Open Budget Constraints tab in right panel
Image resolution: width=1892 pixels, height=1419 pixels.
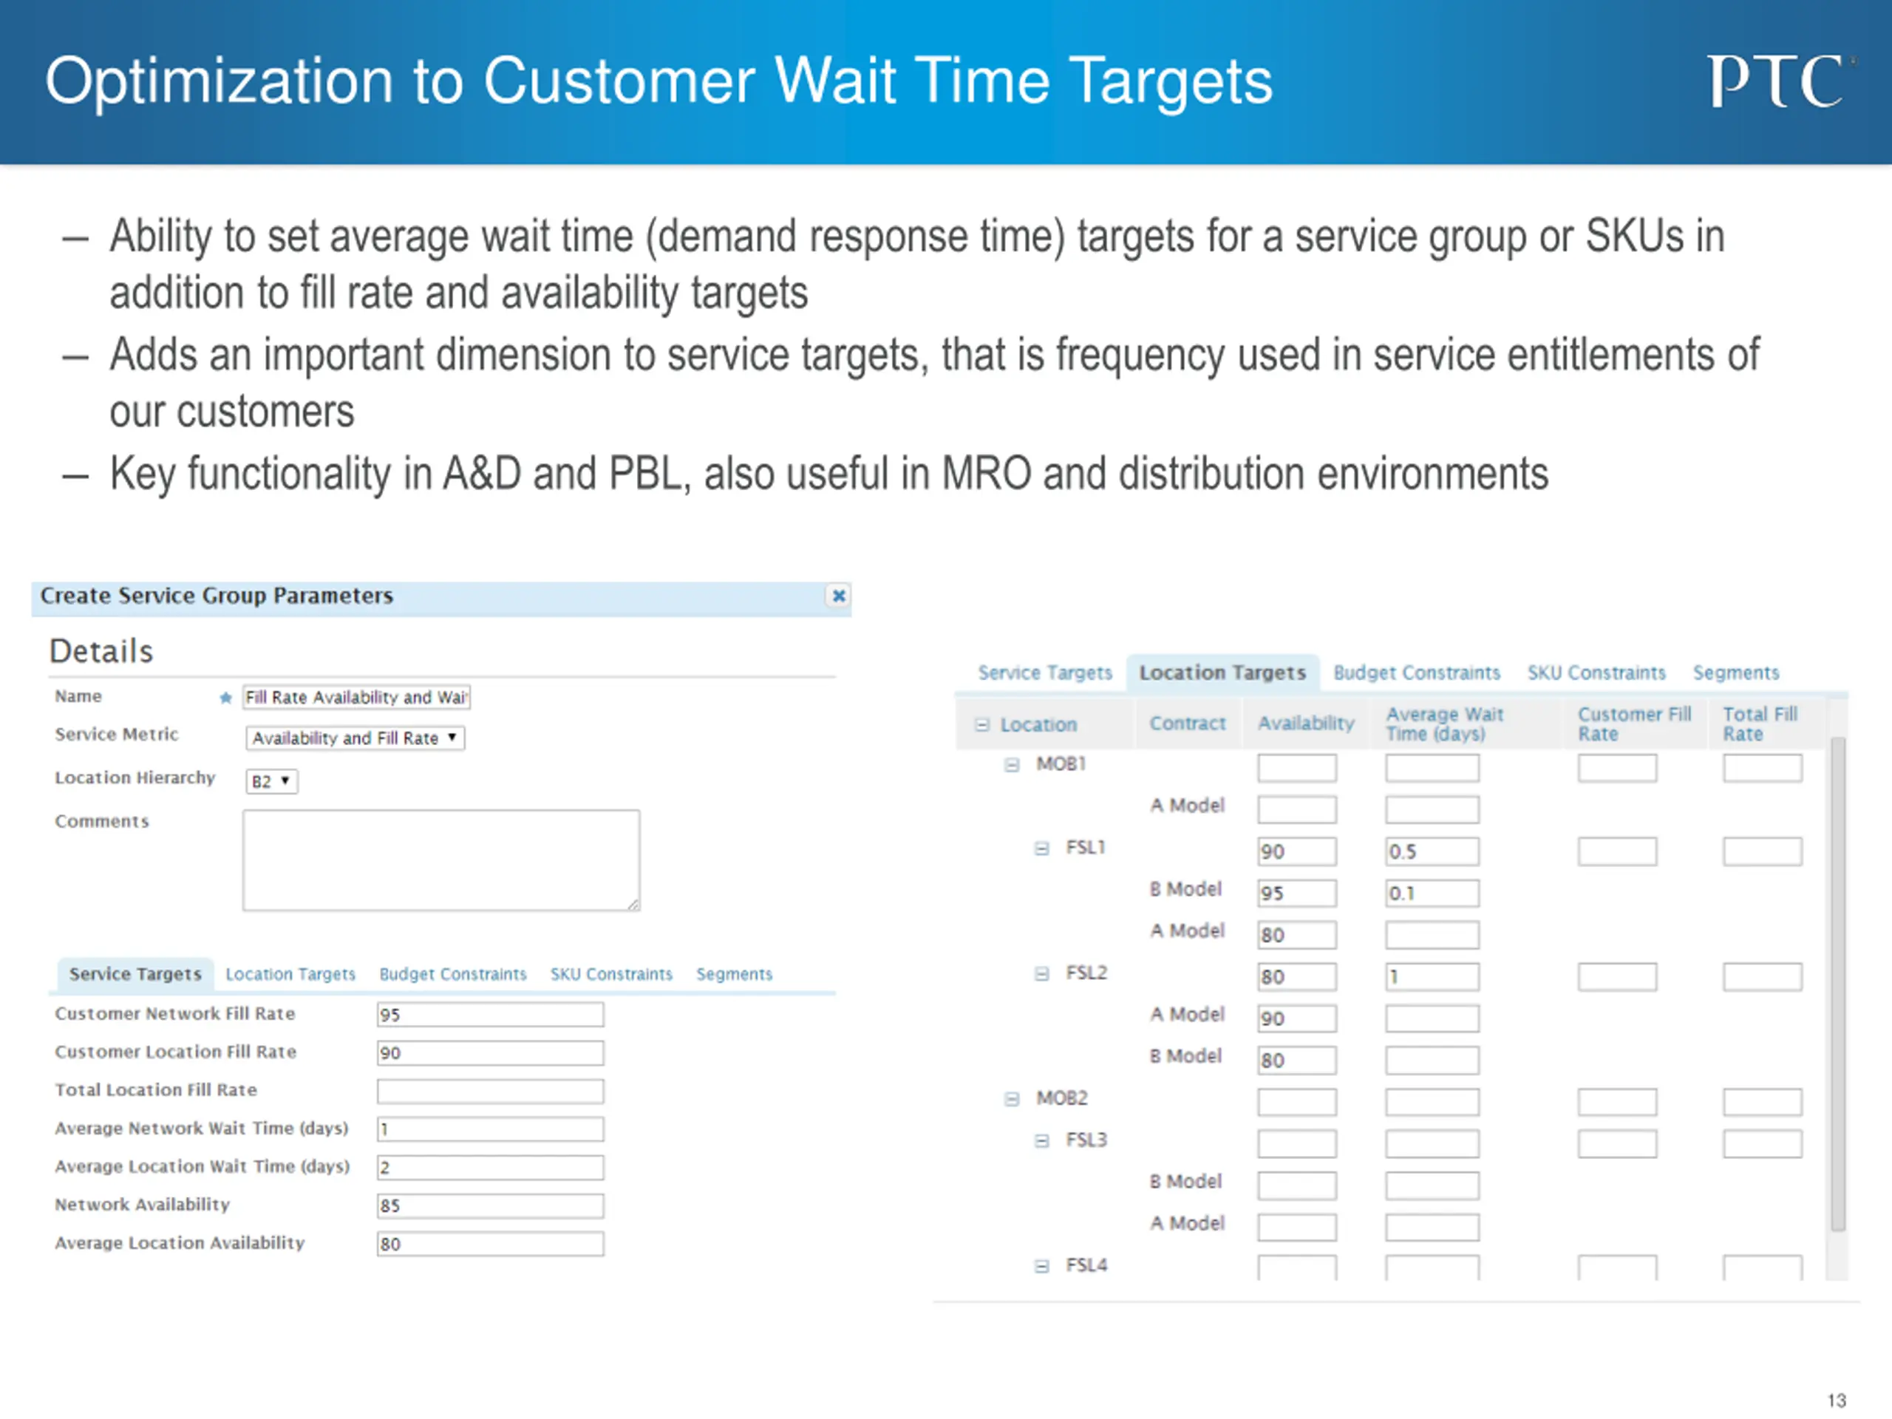[x=1417, y=673]
